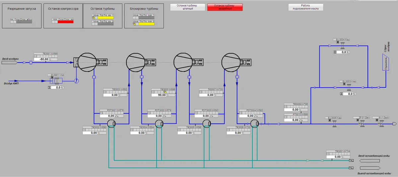
Task: Click the Разрешение запуска panel title
Action: (x=22, y=9)
